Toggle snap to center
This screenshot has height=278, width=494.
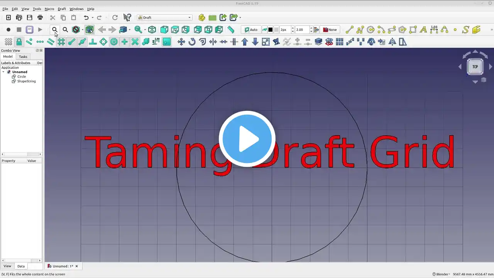tap(114, 42)
